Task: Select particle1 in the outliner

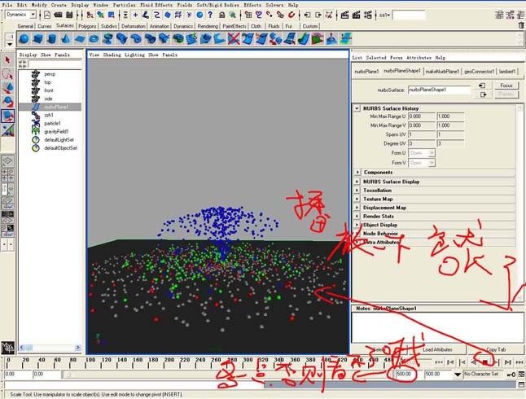Action: (x=52, y=124)
